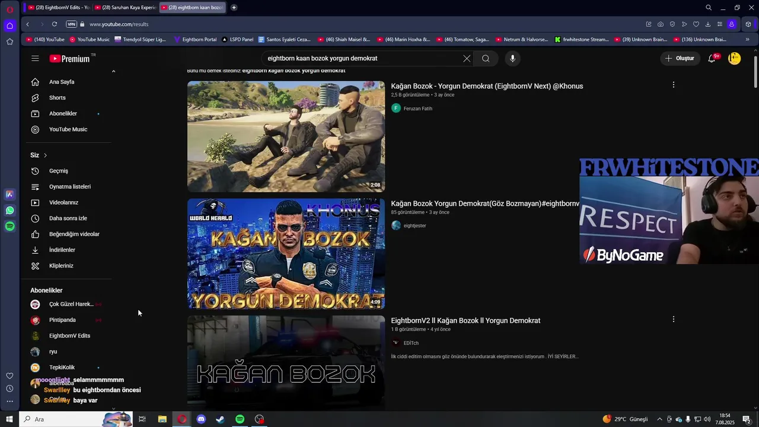The width and height of the screenshot is (759, 427).
Task: Open Opera sidebar Spotify icon
Action: (9, 227)
